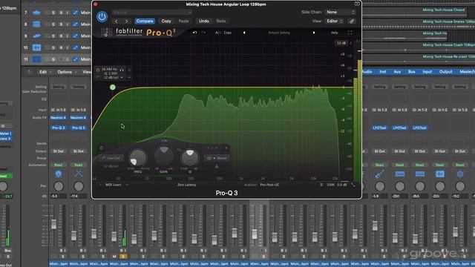Open View Editor dropdown
Screen dimensions: 475x267
tap(334, 22)
